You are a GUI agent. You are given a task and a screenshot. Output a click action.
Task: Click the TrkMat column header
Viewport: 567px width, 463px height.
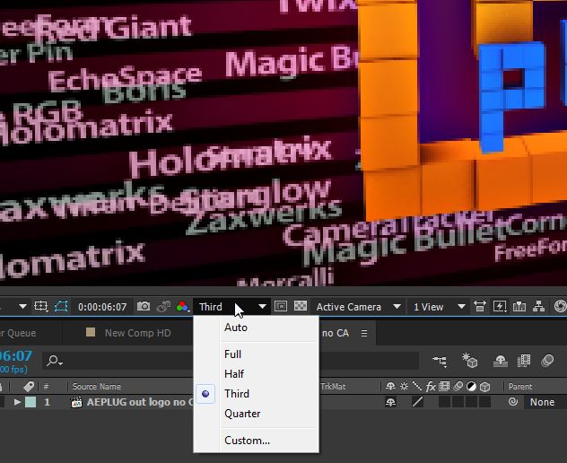click(x=333, y=387)
